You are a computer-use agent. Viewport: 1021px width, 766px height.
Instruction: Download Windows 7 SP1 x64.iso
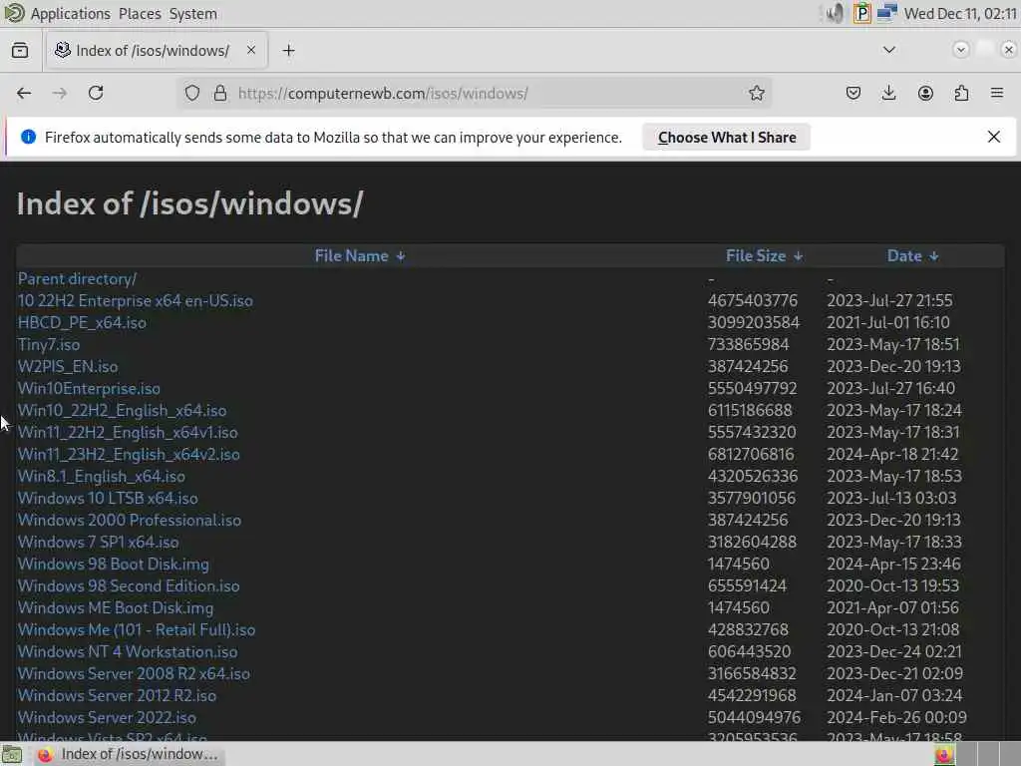point(99,542)
